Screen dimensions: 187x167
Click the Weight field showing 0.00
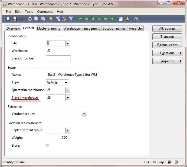[x=57, y=138]
